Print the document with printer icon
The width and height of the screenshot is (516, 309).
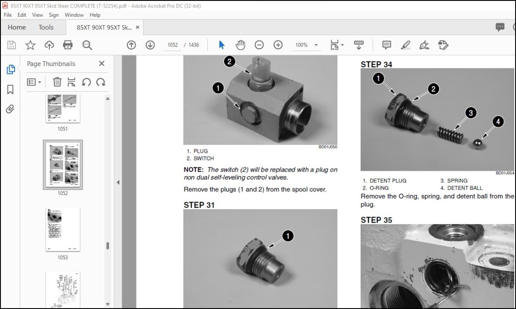68,45
